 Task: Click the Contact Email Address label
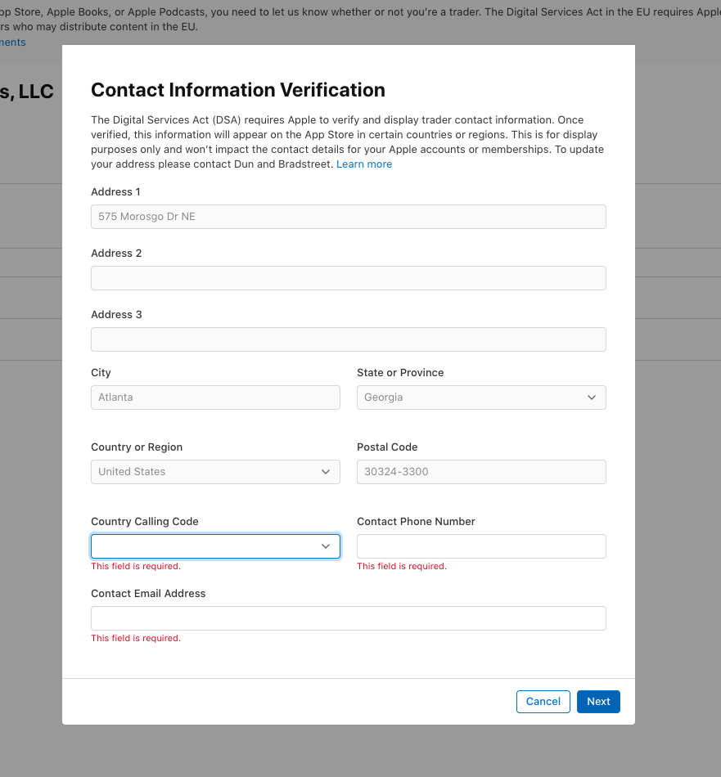coord(148,594)
